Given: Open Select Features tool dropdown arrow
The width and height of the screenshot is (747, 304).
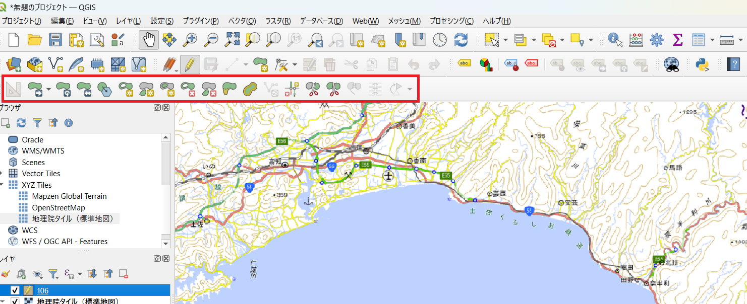Looking at the screenshot, I should coord(506,40).
